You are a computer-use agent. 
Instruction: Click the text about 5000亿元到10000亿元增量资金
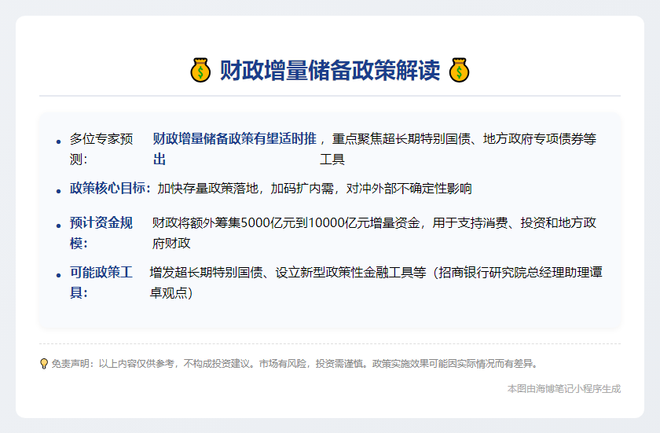[x=374, y=233]
